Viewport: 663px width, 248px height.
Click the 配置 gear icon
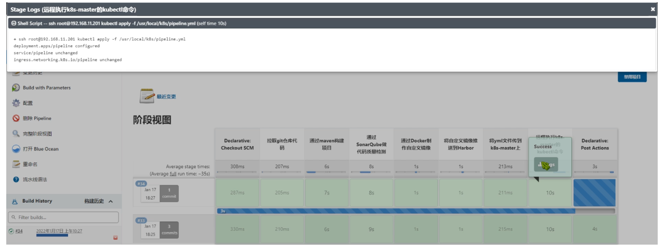pyautogui.click(x=16, y=103)
